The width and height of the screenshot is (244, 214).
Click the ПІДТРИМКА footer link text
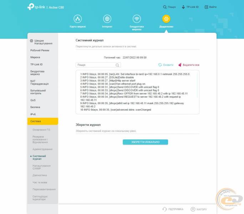(176, 209)
